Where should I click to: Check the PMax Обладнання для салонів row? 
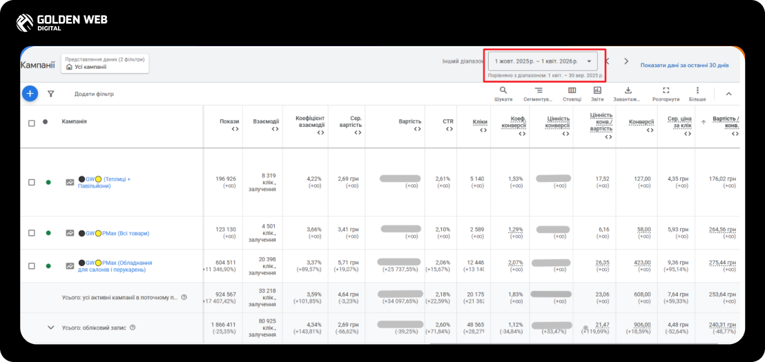(32, 266)
